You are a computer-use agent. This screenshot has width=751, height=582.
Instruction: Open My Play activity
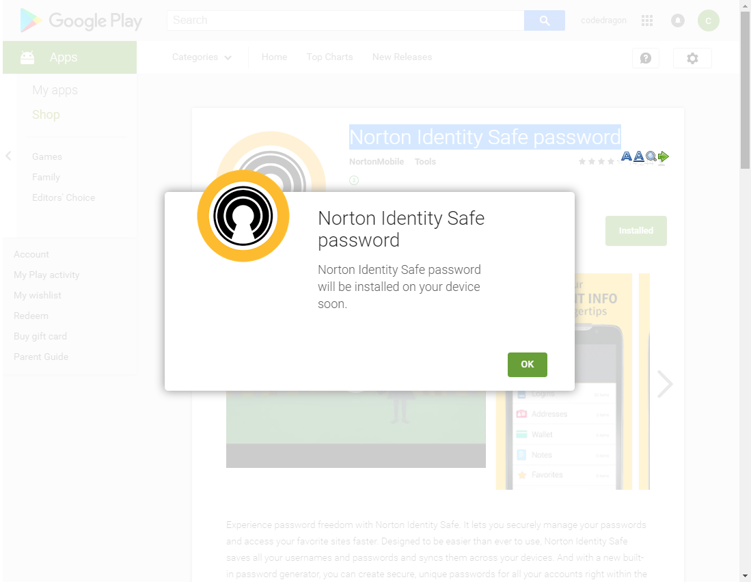tap(46, 275)
